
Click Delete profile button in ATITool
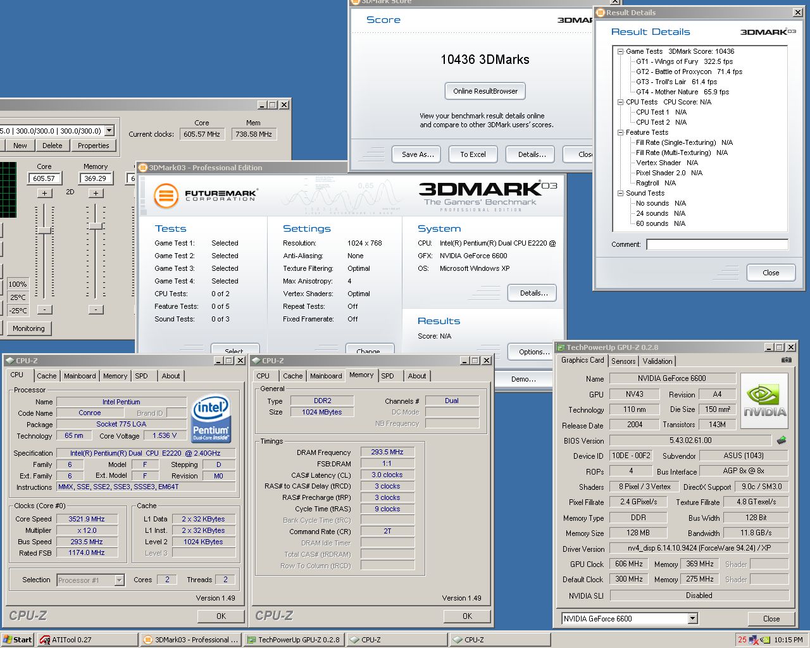point(52,146)
